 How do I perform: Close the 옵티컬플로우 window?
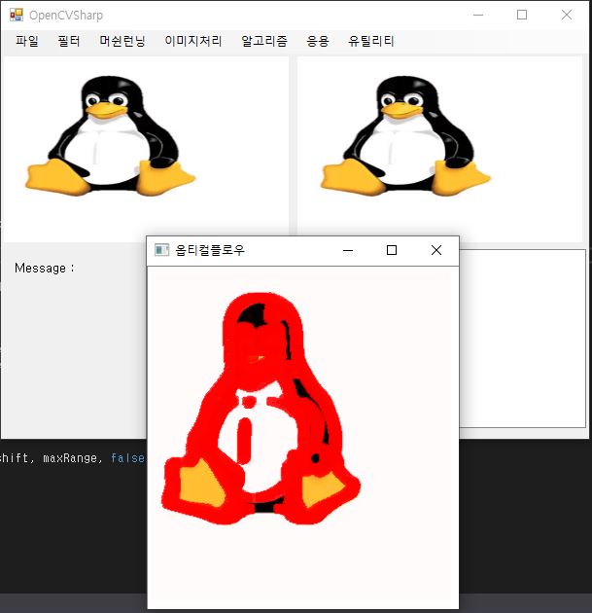click(436, 250)
